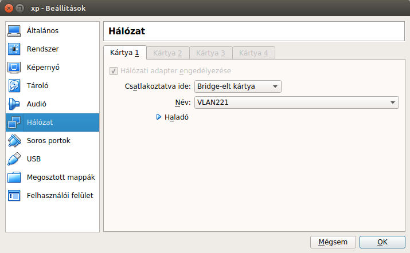Open the USB plug icon

tap(14, 159)
